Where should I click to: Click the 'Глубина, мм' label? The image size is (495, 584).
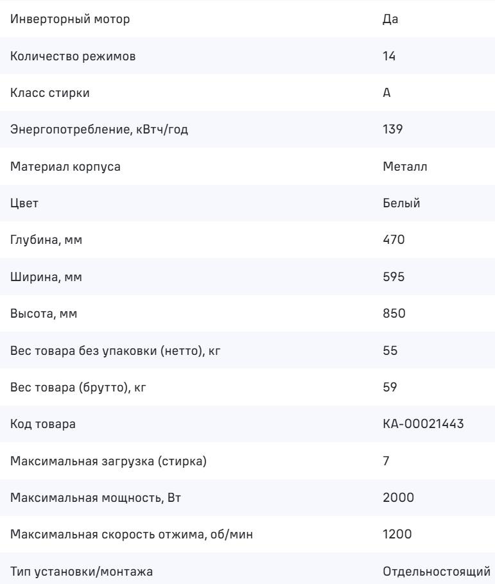(47, 240)
